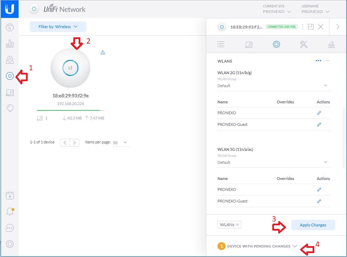Open the Map sidebar icon
Screen dimensions: 347x257
pyautogui.click(x=10, y=60)
